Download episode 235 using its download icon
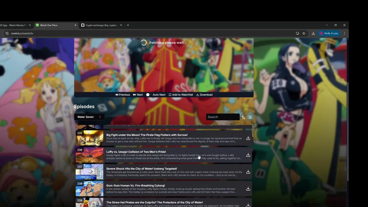Viewport: 368px width, 207px height. pyautogui.click(x=248, y=138)
